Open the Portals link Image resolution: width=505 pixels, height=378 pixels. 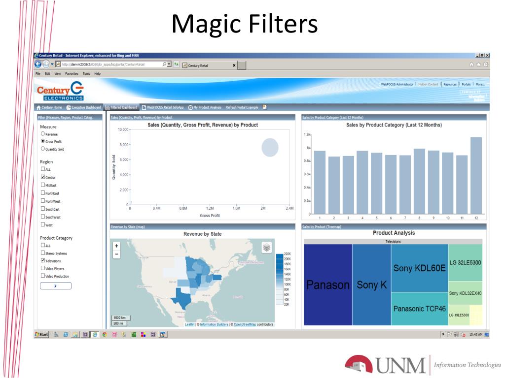[466, 84]
